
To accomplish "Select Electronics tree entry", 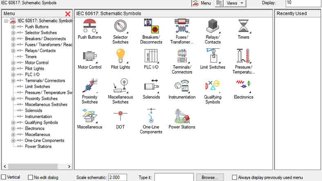I will click(x=34, y=128).
